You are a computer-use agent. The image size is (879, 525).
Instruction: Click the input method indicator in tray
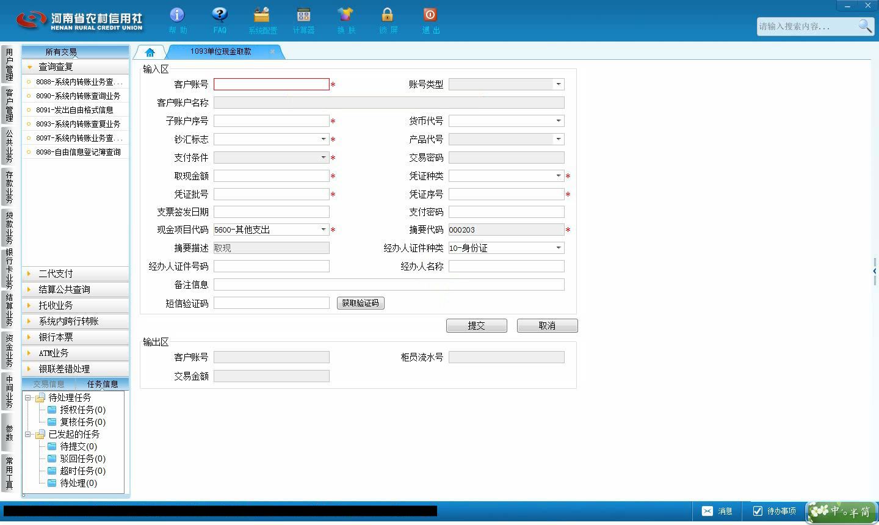tap(841, 512)
